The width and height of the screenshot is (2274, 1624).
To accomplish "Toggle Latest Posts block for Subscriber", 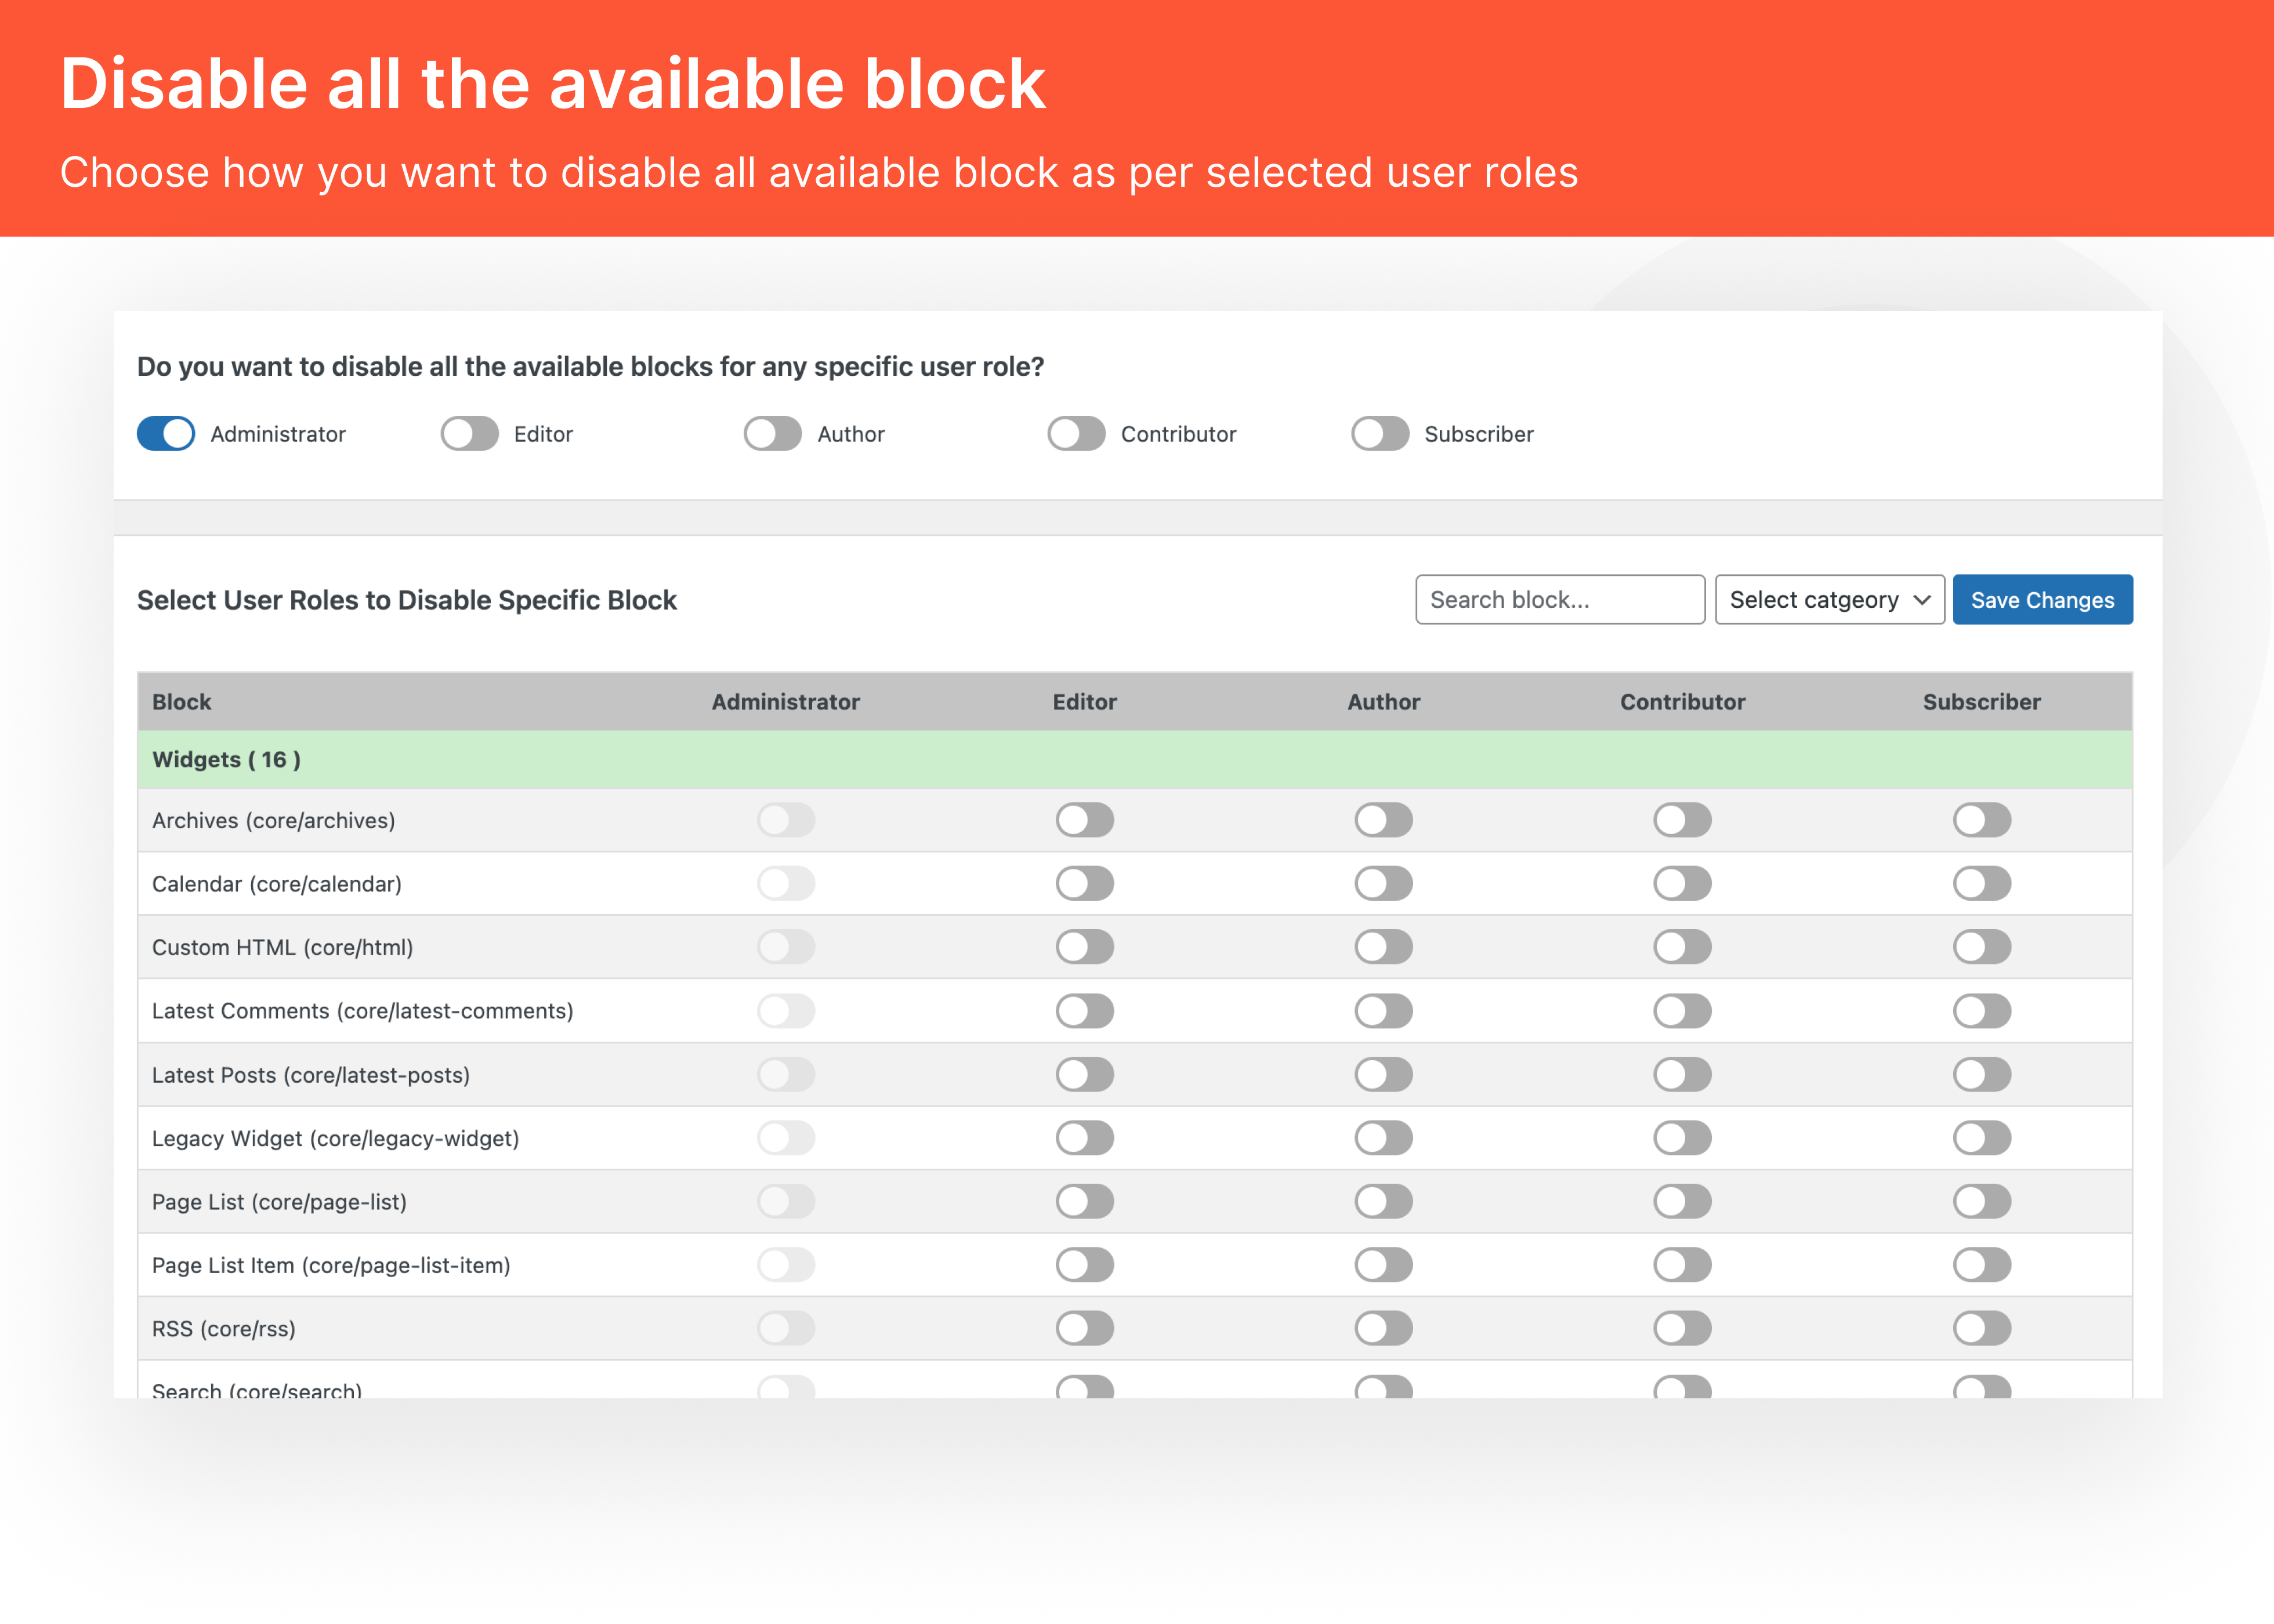I will [x=1982, y=1075].
